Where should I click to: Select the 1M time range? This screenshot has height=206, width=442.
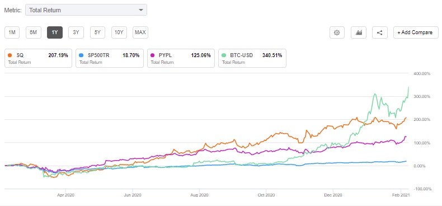pos(12,32)
